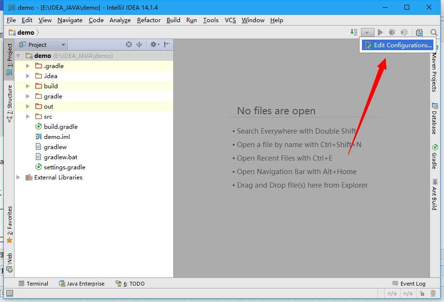Open the Database tool window tab
The image size is (444, 302).
click(x=434, y=118)
